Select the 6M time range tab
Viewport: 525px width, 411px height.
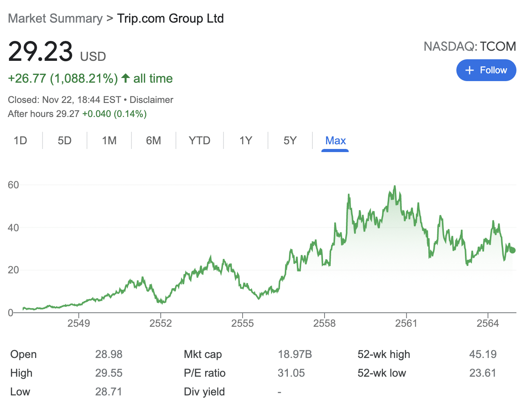pyautogui.click(x=154, y=140)
